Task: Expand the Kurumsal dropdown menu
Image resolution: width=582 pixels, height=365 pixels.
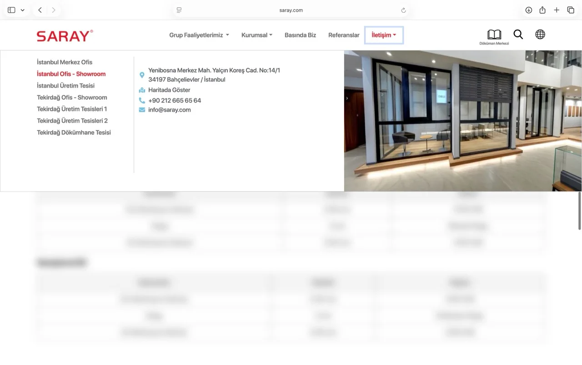Action: pos(257,35)
